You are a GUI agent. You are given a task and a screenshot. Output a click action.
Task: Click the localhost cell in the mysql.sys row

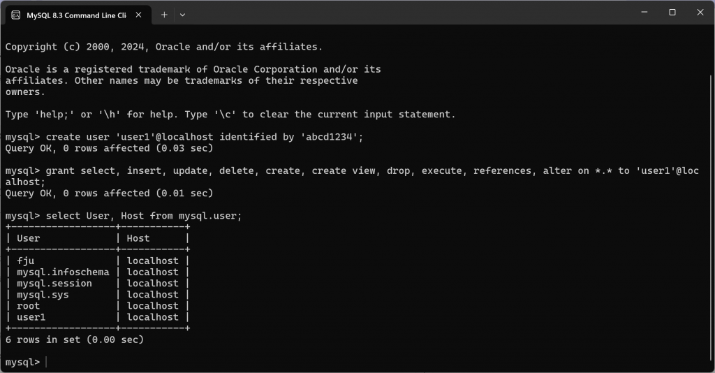153,295
